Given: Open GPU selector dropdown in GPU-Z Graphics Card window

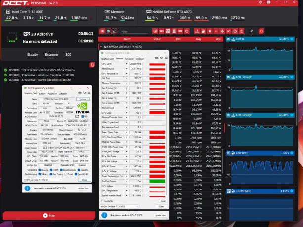Looking at the screenshot, I should [x=43, y=180].
